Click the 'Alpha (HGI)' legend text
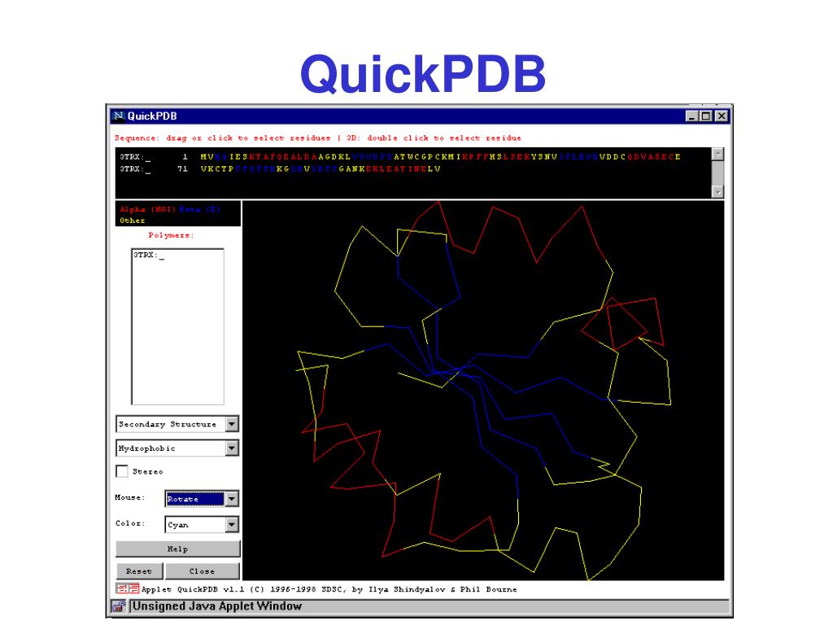Image resolution: width=833 pixels, height=625 pixels. [148, 209]
